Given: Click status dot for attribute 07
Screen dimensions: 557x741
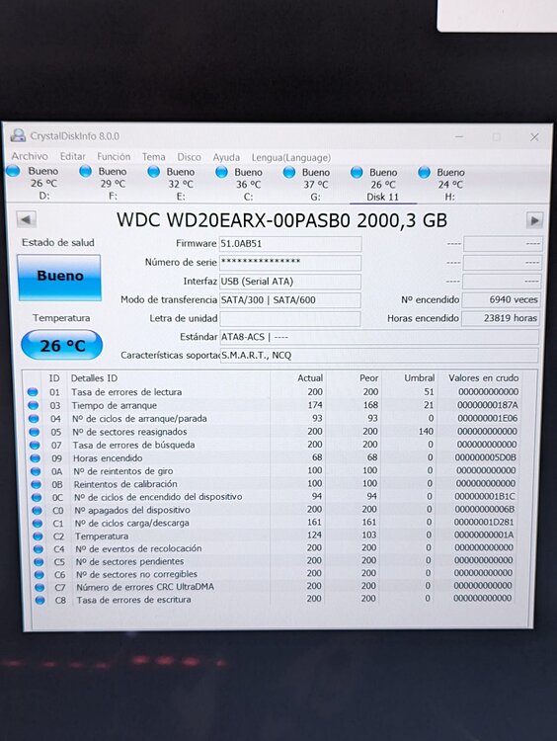Looking at the screenshot, I should tap(34, 445).
